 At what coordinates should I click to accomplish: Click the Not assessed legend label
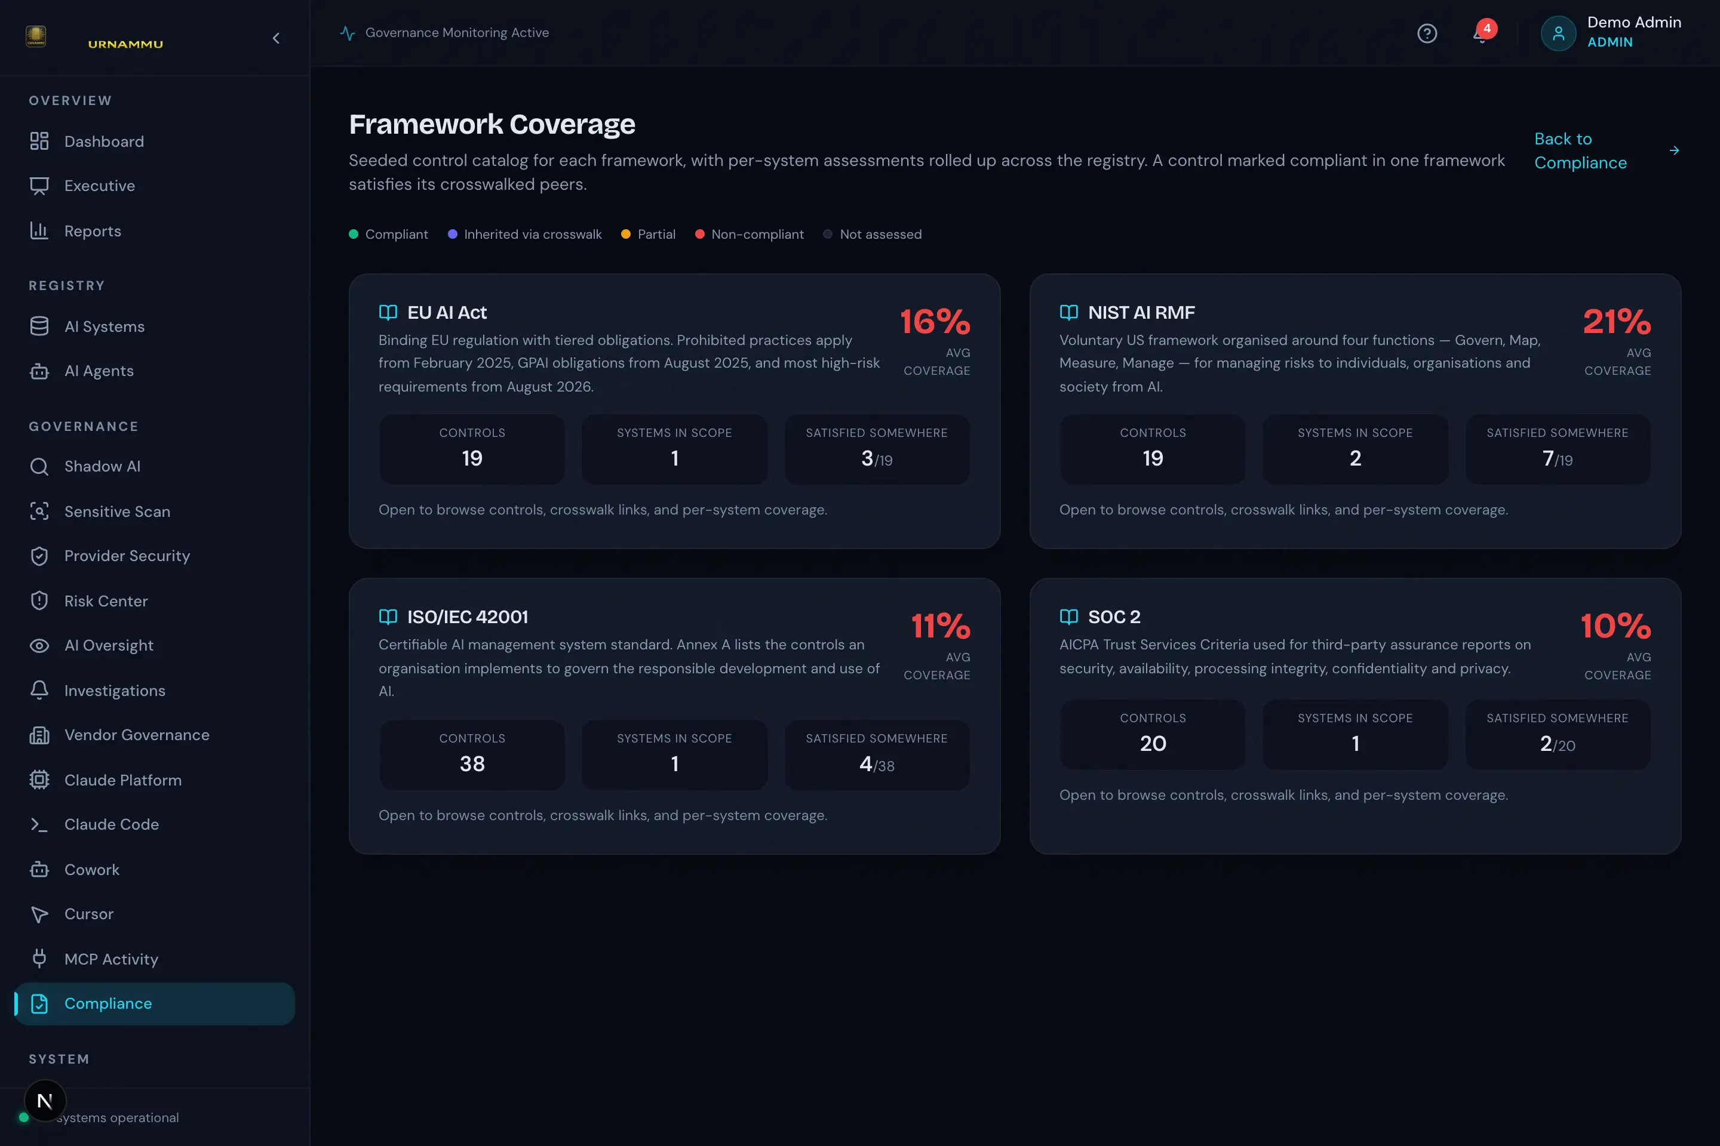coord(880,234)
